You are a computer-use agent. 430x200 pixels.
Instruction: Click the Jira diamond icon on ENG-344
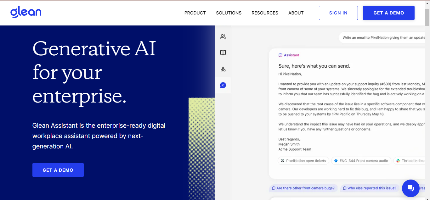coord(336,161)
